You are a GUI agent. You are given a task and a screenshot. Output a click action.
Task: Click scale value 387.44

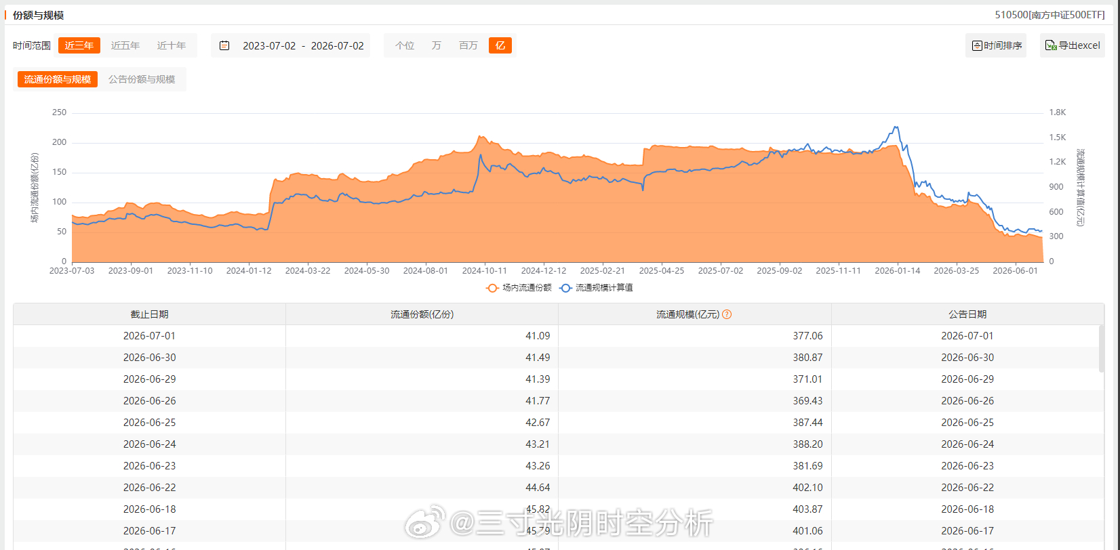point(807,423)
